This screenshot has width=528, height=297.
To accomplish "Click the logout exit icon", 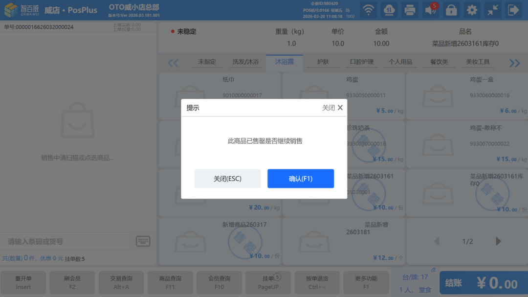I will tap(513, 10).
